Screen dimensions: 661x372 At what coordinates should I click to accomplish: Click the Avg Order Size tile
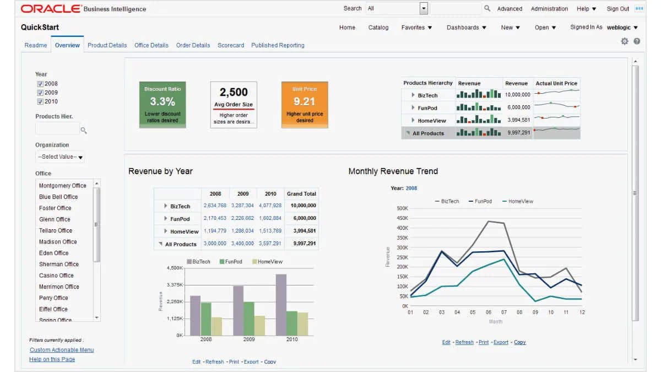click(234, 105)
